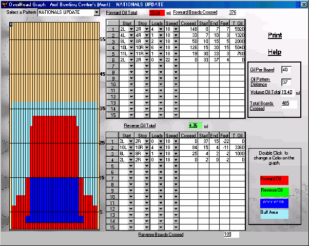Click forward table T Oil column header
Image resolution: width=309 pixels, height=246 pixels.
tap(237, 23)
